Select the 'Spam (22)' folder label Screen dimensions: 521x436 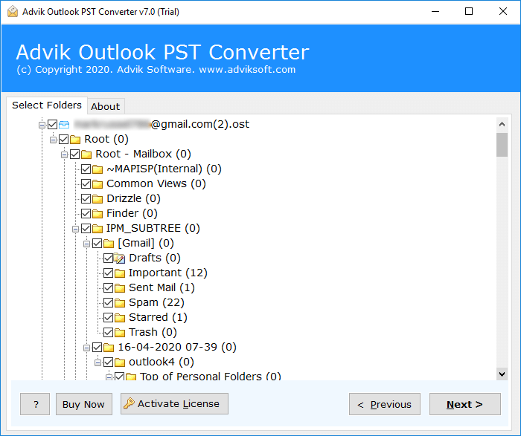(156, 302)
